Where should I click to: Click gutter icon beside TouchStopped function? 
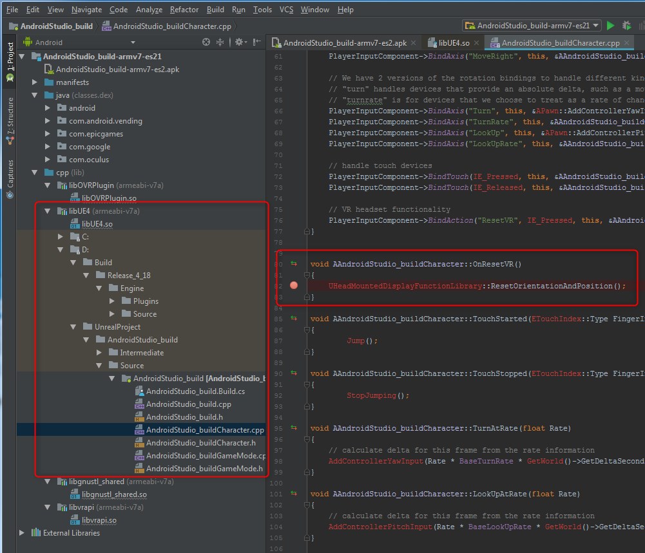pos(294,373)
